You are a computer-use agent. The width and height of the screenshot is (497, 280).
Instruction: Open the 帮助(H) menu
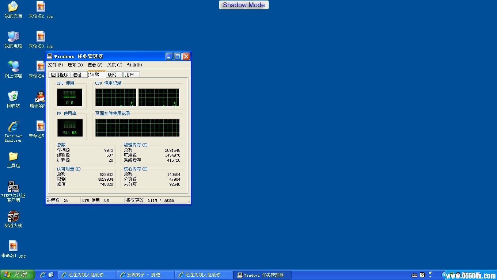tap(134, 65)
